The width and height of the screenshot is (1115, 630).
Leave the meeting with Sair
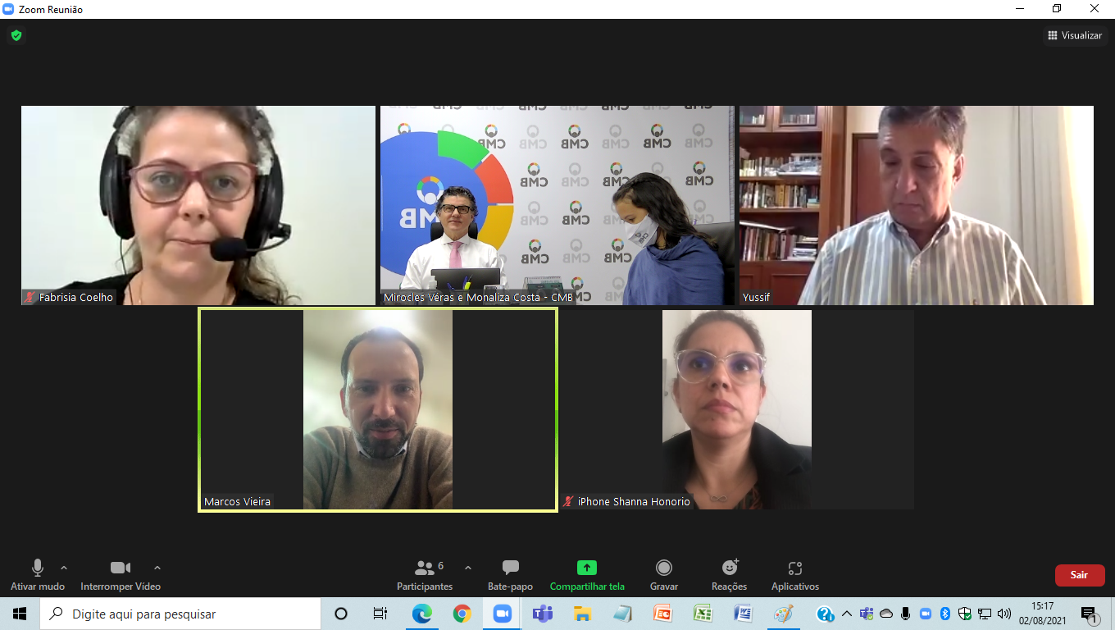[x=1080, y=575]
